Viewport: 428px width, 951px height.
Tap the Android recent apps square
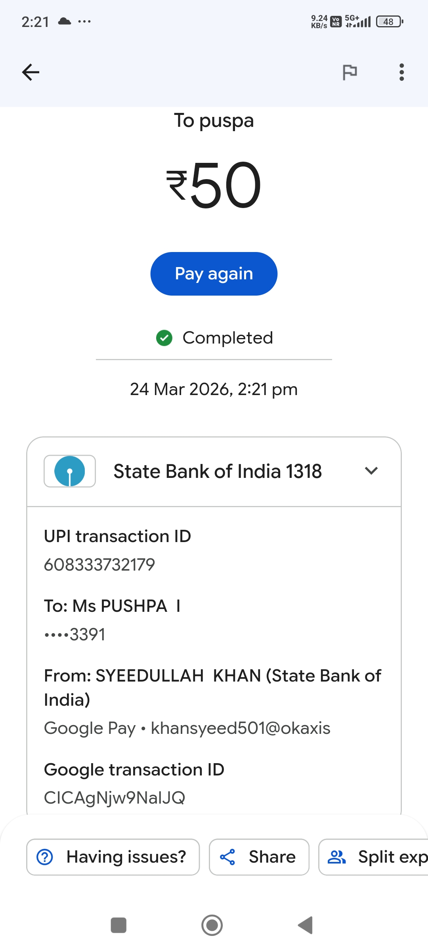click(x=118, y=925)
